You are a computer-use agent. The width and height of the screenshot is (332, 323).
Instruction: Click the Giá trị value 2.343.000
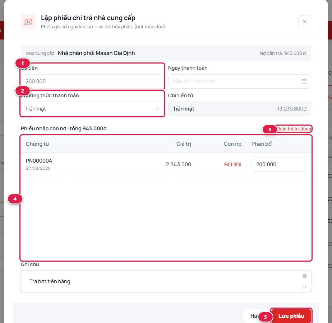179,164
